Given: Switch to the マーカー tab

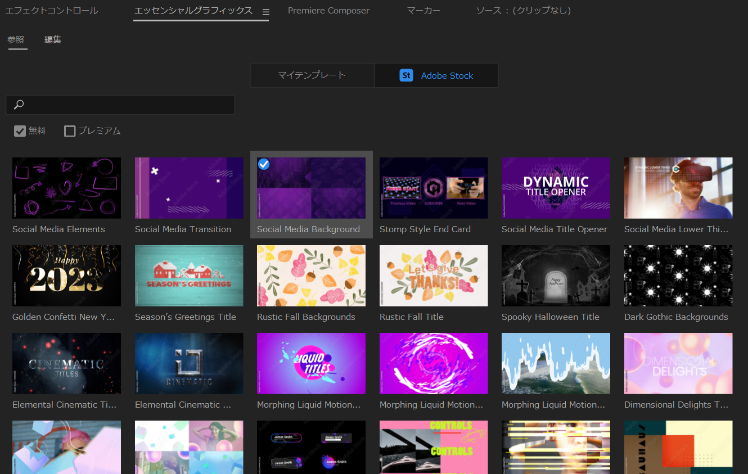Looking at the screenshot, I should [423, 11].
